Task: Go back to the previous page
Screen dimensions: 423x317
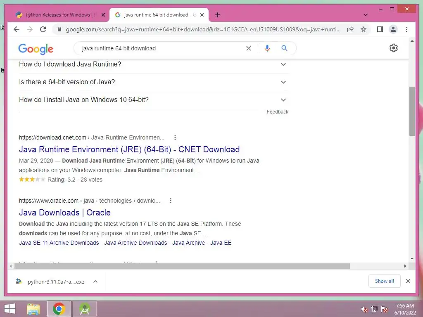Action: point(17,29)
